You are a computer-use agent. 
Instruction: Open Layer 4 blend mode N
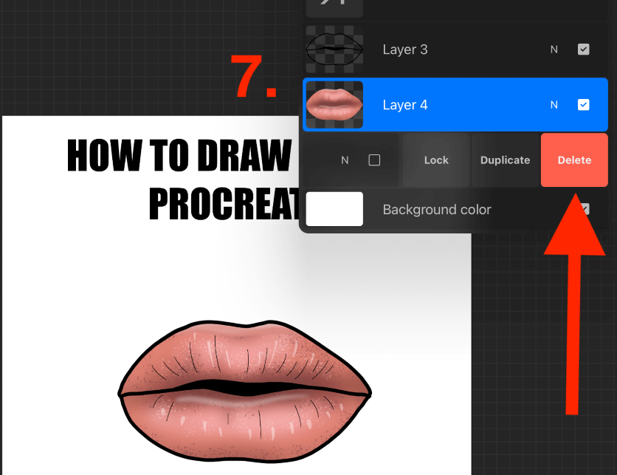point(554,105)
